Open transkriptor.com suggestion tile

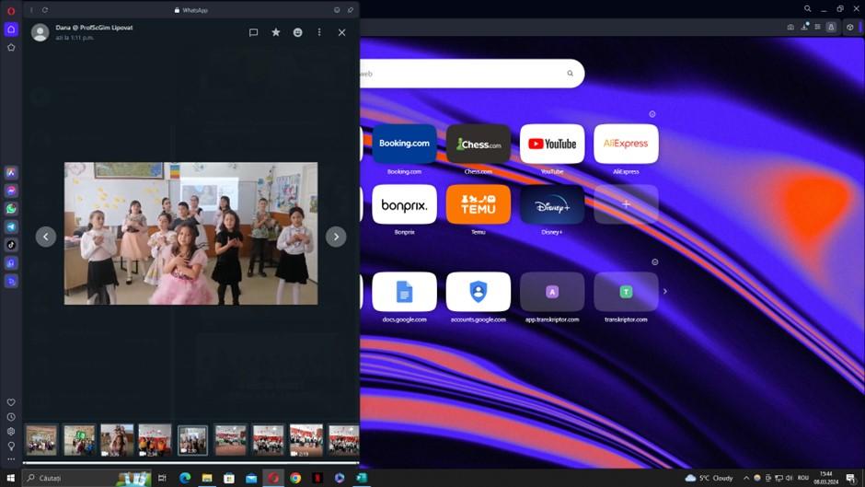click(626, 292)
